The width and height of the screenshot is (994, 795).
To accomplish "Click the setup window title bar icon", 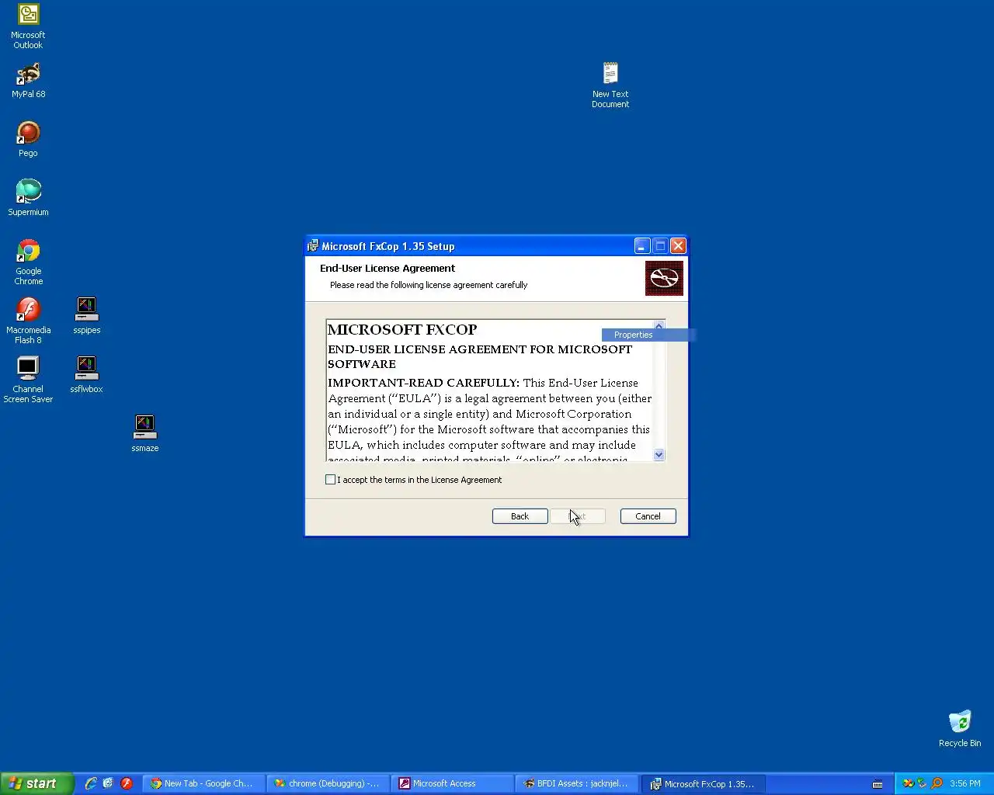I will (x=313, y=246).
